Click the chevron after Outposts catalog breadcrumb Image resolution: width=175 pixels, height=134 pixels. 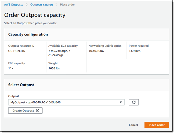click(56, 5)
